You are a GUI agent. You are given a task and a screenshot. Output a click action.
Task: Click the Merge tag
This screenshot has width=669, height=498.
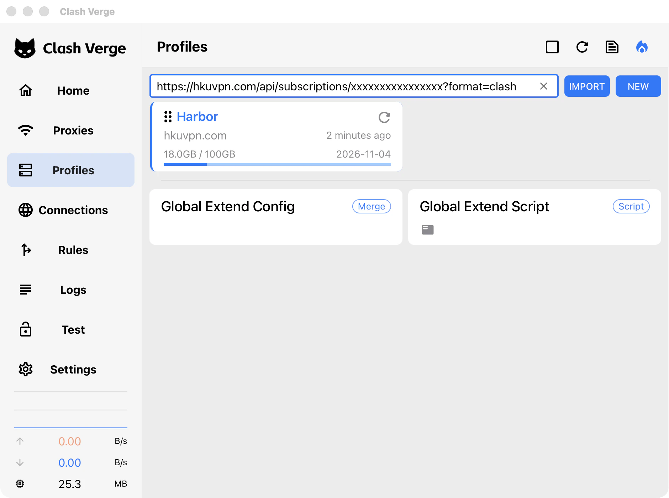[x=372, y=206]
